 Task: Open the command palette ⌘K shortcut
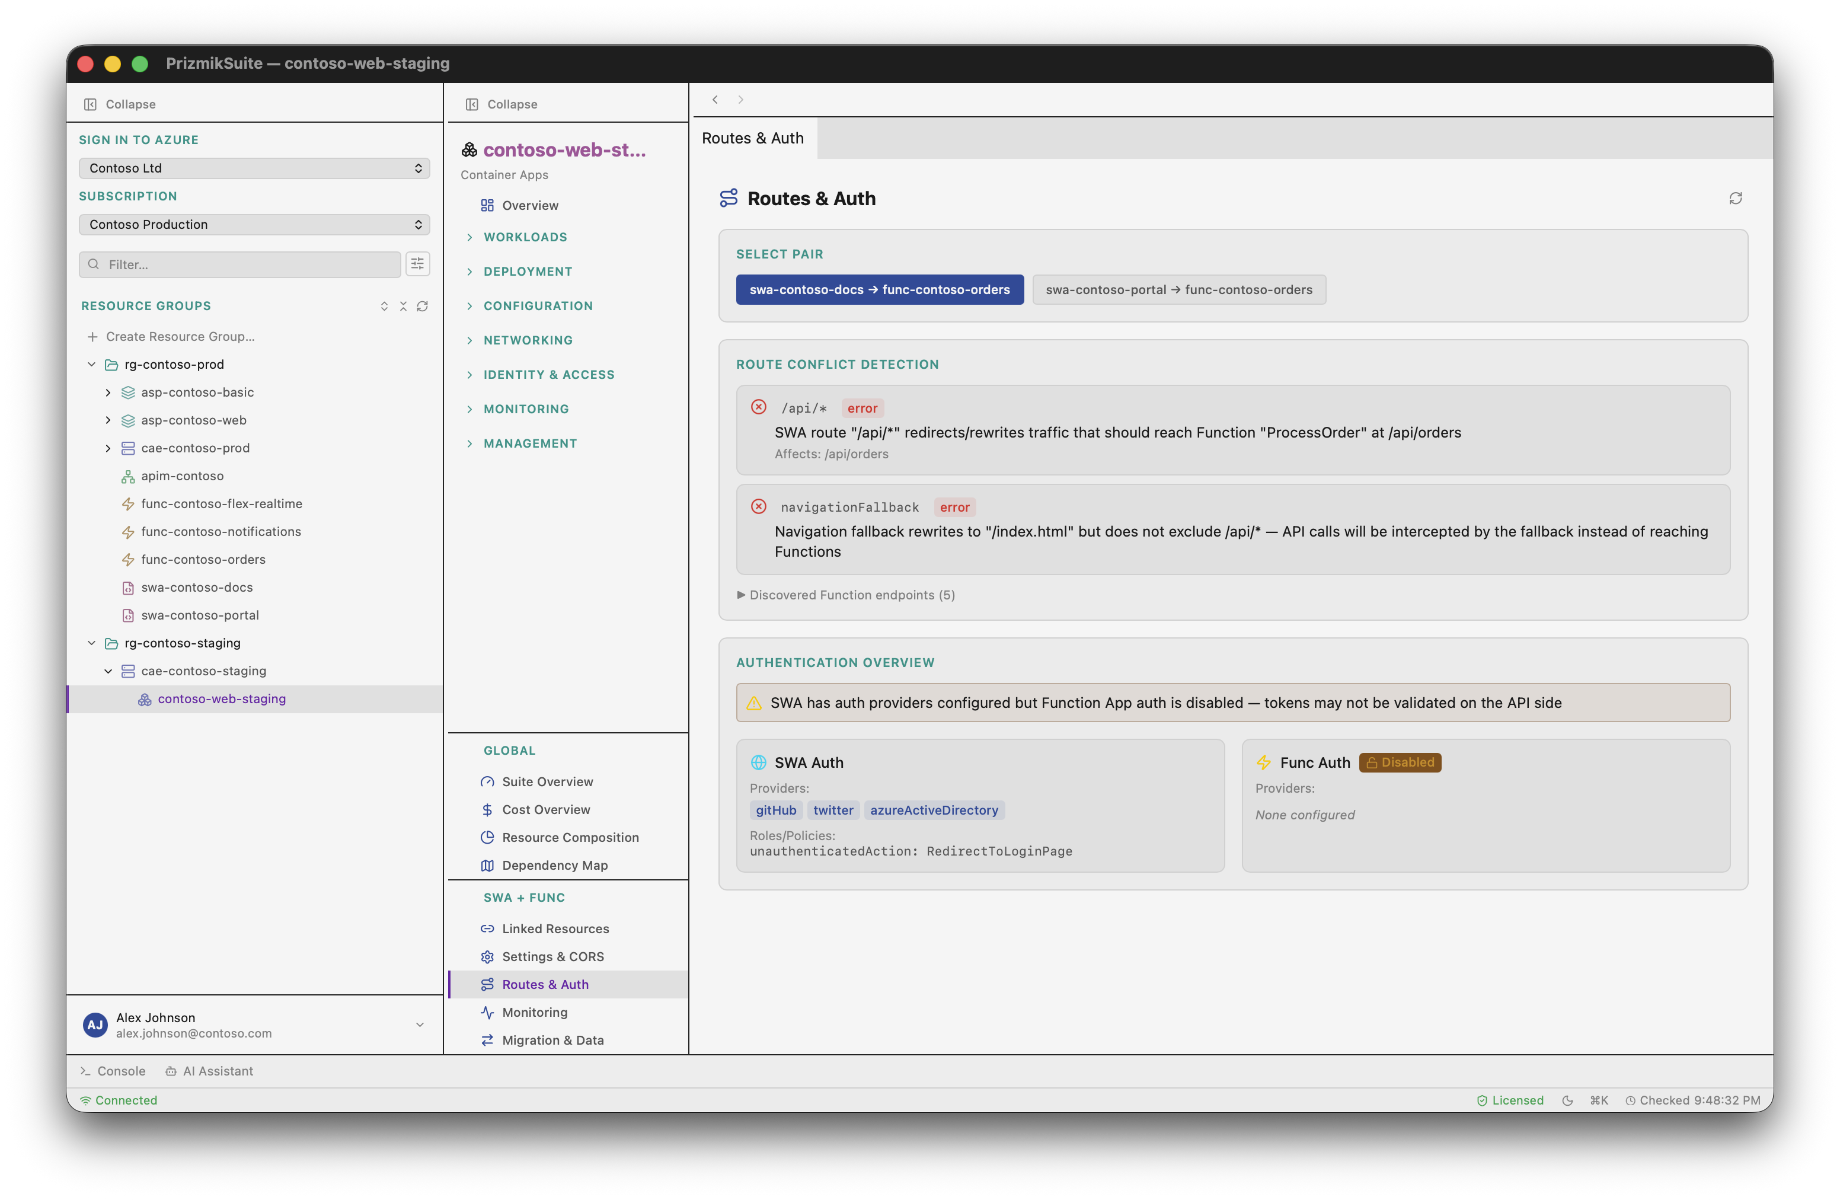point(1599,1100)
